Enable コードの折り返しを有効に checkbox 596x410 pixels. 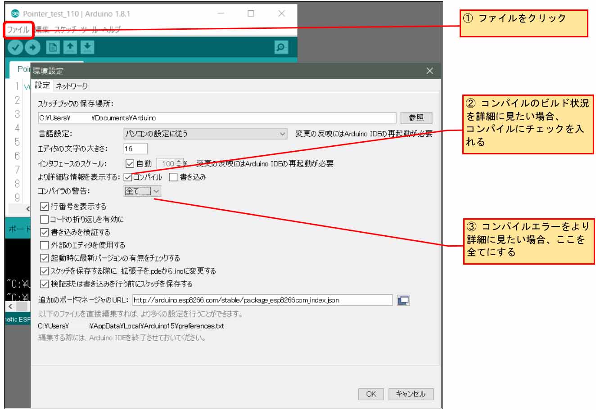[x=44, y=220]
